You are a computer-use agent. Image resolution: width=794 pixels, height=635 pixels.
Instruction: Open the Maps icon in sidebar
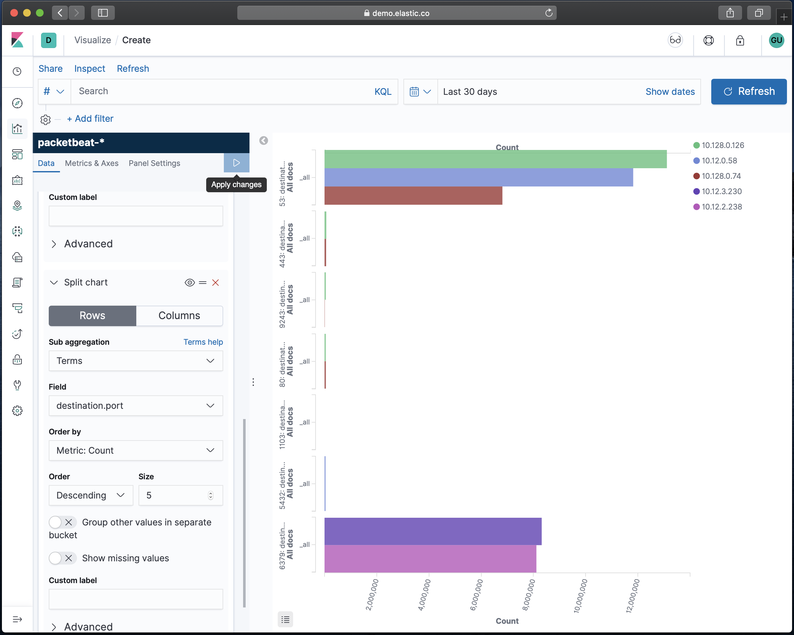click(x=17, y=205)
